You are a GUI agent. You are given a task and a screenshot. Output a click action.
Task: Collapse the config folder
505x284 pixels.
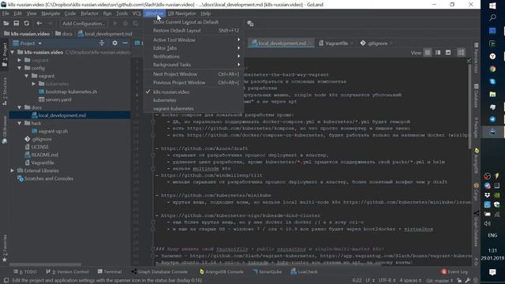pos(19,68)
